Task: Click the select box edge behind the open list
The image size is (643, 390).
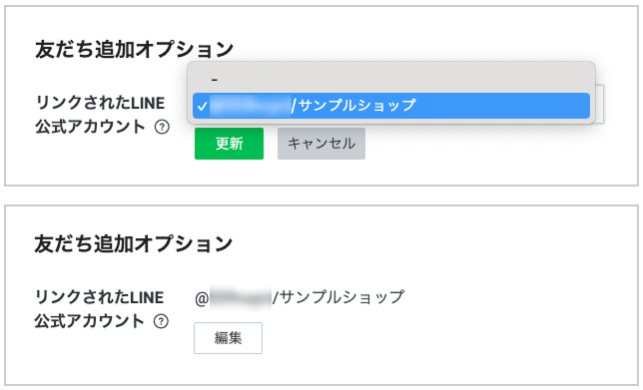Action: [x=599, y=104]
